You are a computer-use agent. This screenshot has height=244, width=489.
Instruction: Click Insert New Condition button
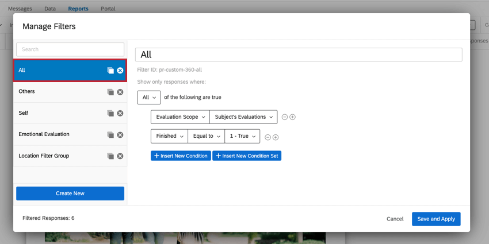181,156
